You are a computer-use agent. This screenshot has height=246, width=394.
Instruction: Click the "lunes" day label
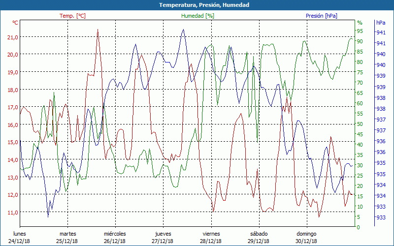[x=20, y=234]
